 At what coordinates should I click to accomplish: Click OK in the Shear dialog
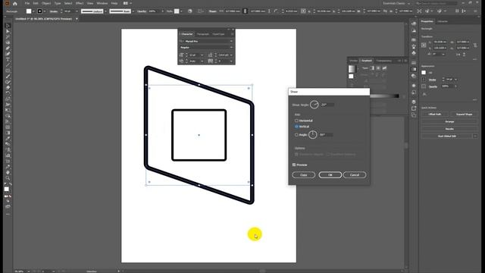(x=330, y=175)
